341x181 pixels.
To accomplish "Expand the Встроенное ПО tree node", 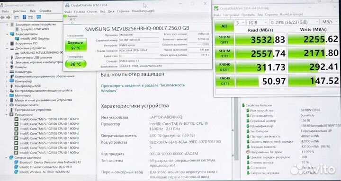I will [x=7, y=43].
